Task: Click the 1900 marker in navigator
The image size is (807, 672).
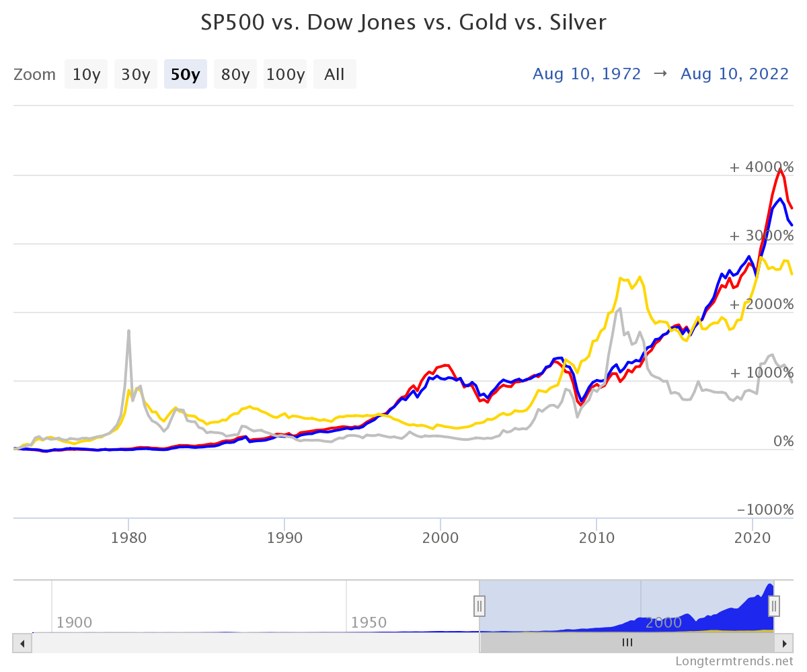Action: point(74,622)
